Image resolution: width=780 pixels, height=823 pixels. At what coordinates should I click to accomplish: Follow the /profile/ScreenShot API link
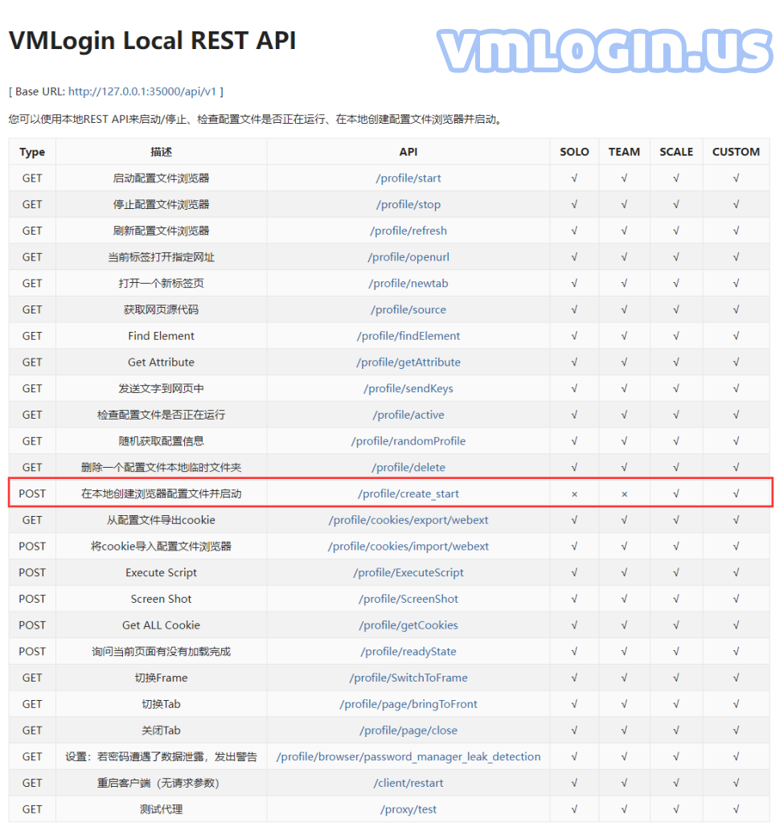[408, 599]
